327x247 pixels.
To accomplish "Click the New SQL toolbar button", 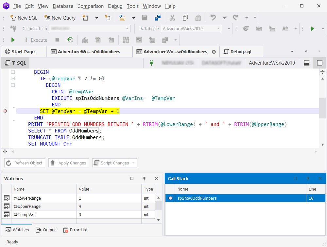I will (24, 18).
